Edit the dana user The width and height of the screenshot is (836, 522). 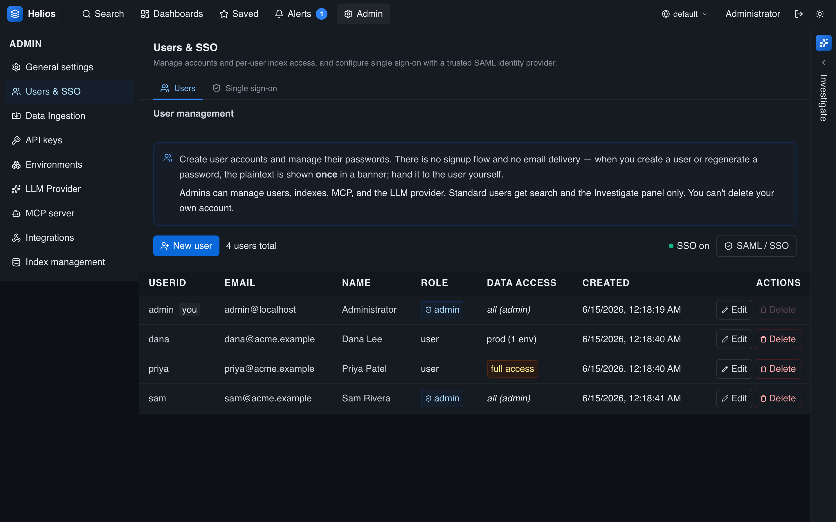point(734,339)
